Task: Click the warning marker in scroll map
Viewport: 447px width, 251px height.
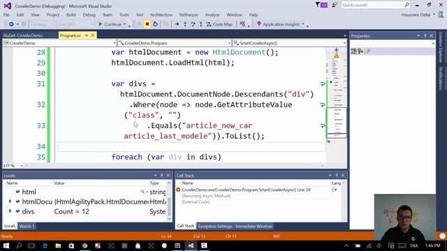Action: [337, 56]
